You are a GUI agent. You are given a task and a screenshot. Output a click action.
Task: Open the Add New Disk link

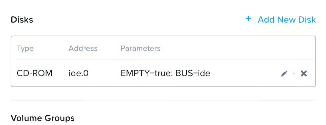click(x=287, y=20)
